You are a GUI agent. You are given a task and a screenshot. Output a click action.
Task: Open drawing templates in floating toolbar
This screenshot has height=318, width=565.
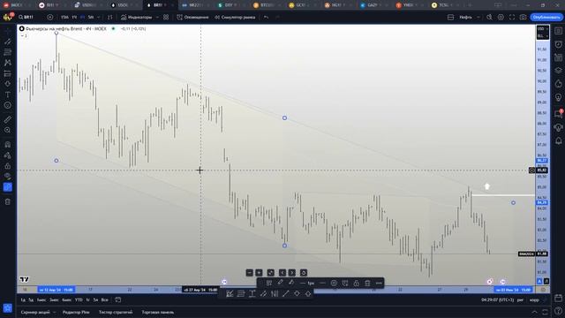click(268, 283)
